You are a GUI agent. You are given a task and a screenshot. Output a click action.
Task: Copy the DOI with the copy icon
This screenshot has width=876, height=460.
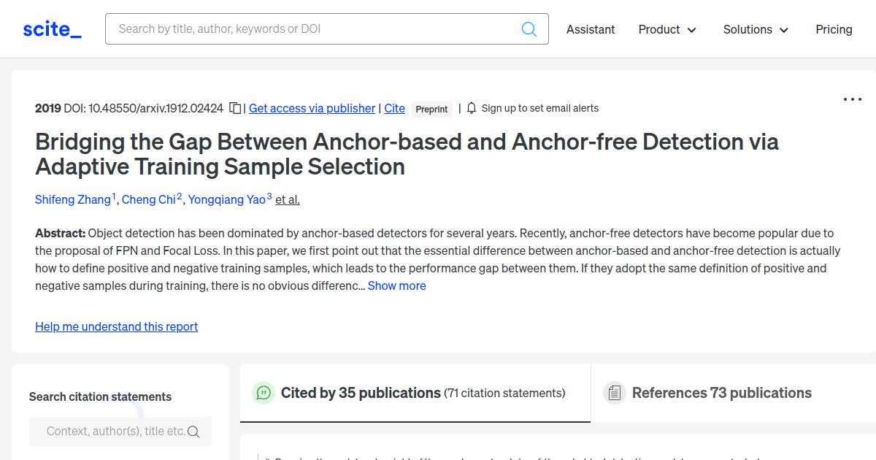[235, 108]
